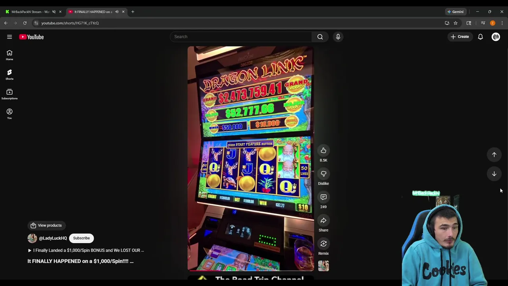Dislike this Short
Viewport: 508px width, 286px height.
click(x=323, y=174)
